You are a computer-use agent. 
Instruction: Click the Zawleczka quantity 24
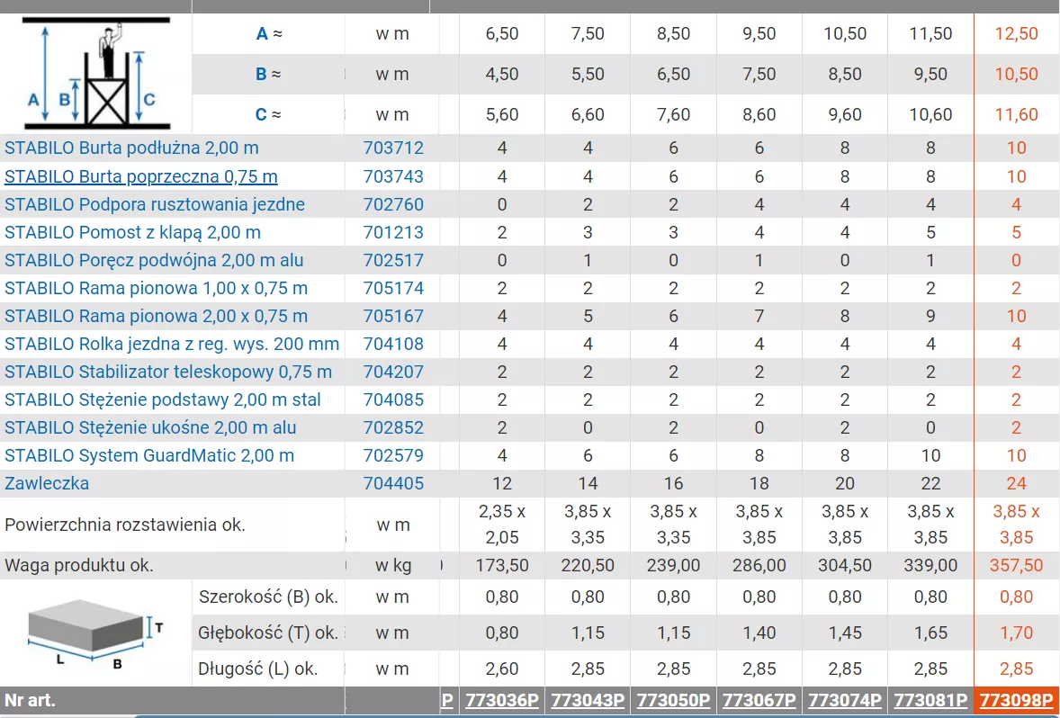(x=1017, y=483)
